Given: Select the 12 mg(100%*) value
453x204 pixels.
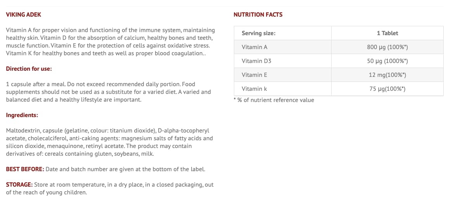Looking at the screenshot, I should tap(387, 75).
